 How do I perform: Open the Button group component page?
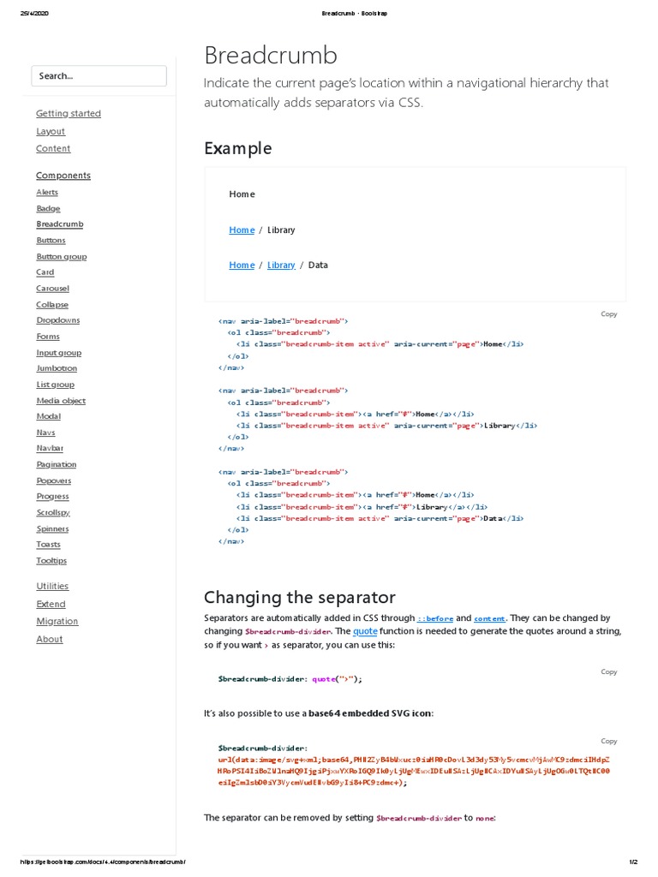pyautogui.click(x=61, y=256)
